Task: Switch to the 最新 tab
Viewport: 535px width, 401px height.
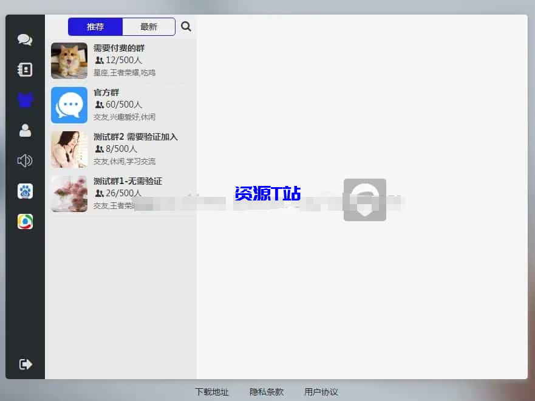Action: point(149,26)
